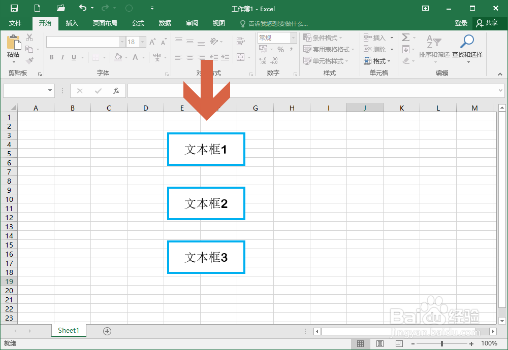
Task: Expand the 格式 cells format dropdown
Action: tap(377, 61)
